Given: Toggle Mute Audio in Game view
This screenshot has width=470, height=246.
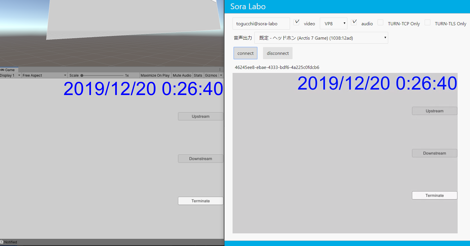Looking at the screenshot, I should pyautogui.click(x=182, y=75).
